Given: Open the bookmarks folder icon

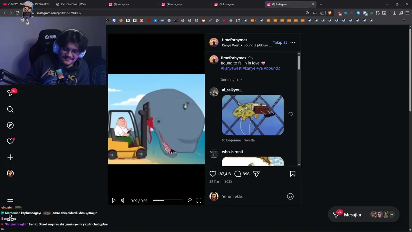Looking at the screenshot, I should pos(238,20).
